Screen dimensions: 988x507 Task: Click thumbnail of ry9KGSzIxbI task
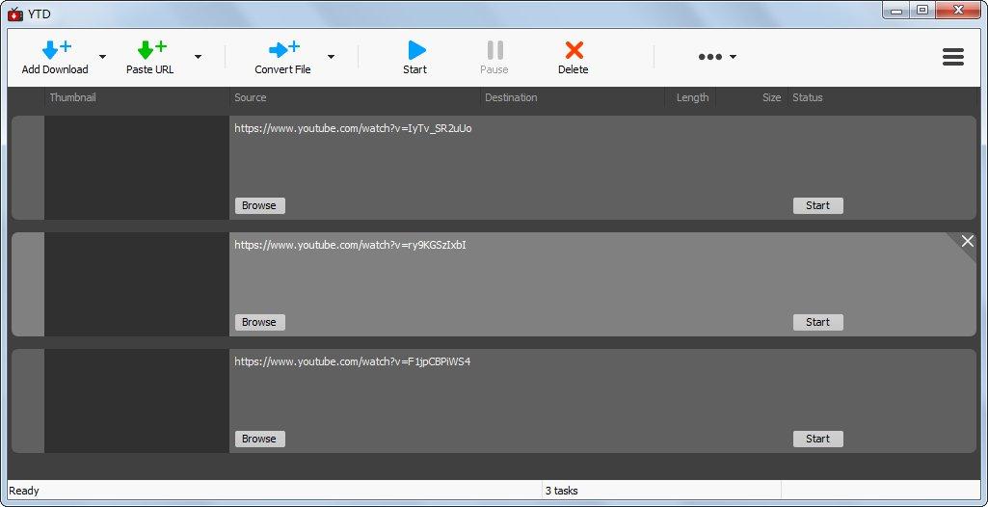[x=137, y=284]
